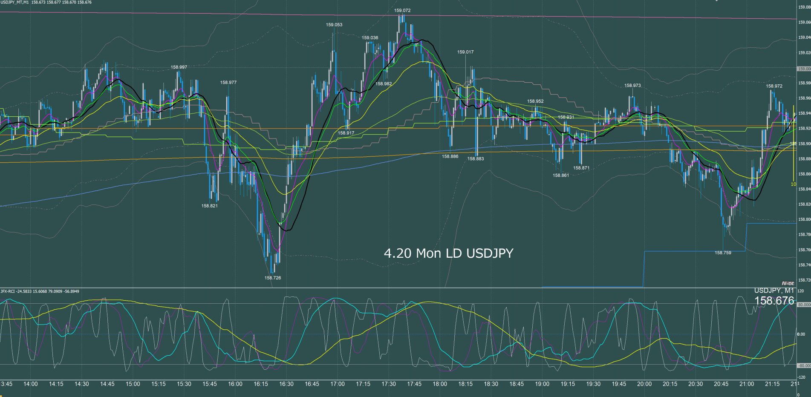Click the 18:00 time axis label

[439, 384]
